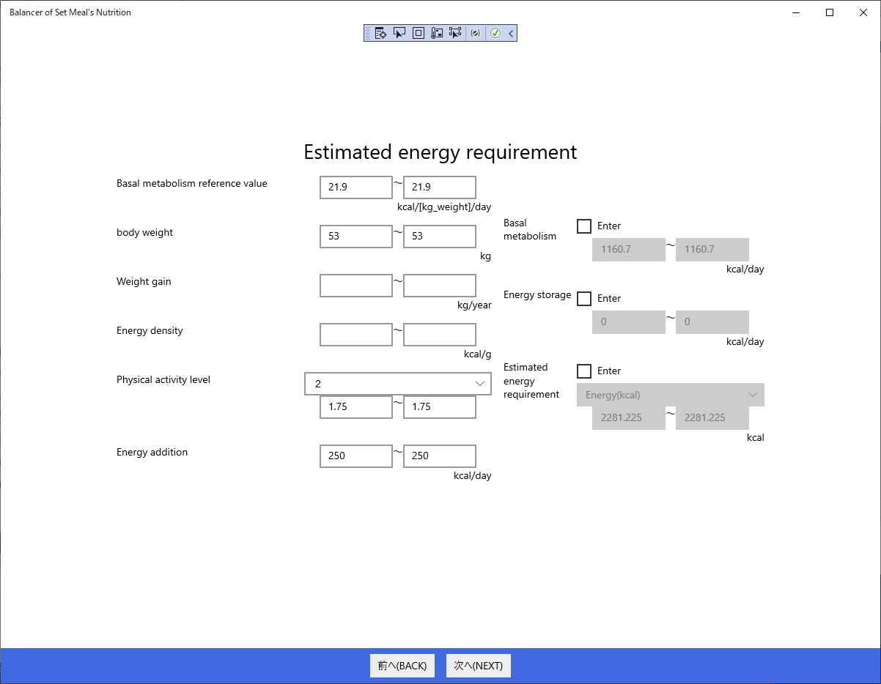Click the 'Energy addition' label
This screenshot has height=684, width=881.
pos(152,453)
